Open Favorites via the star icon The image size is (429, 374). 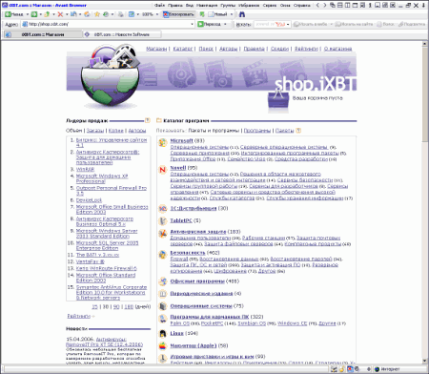coord(97,14)
